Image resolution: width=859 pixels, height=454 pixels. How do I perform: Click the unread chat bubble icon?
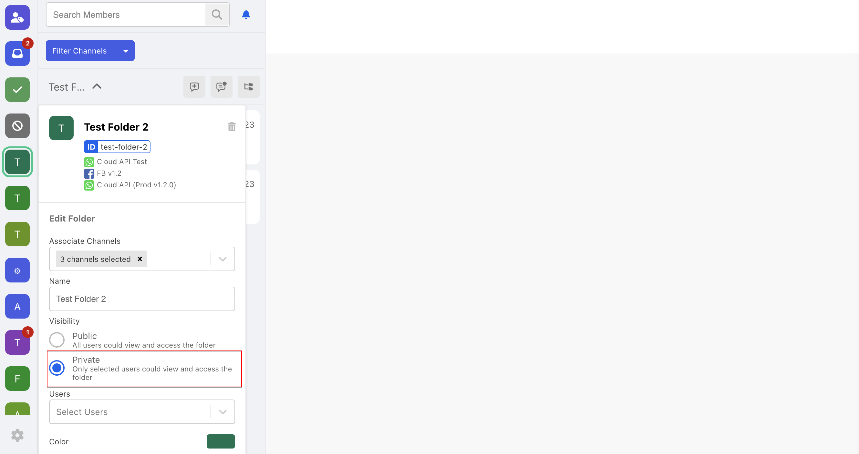(221, 87)
